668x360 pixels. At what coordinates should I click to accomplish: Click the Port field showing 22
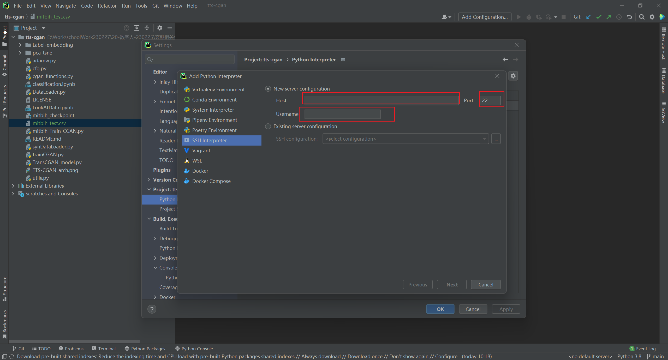coord(490,100)
